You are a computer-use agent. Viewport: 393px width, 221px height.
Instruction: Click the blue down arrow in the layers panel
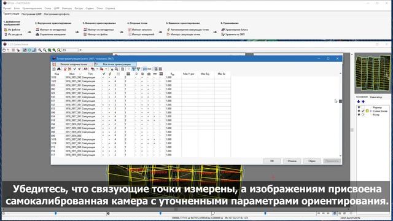359,101
